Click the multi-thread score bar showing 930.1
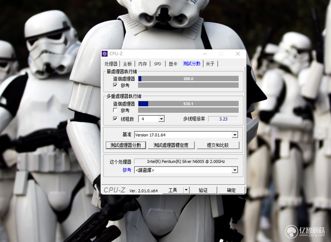The image size is (331, 242). [188, 104]
